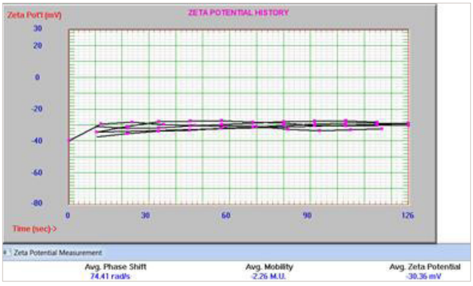
Task: Click the ZETA POTENTIAL HISTORY chart title
Action: 238,12
